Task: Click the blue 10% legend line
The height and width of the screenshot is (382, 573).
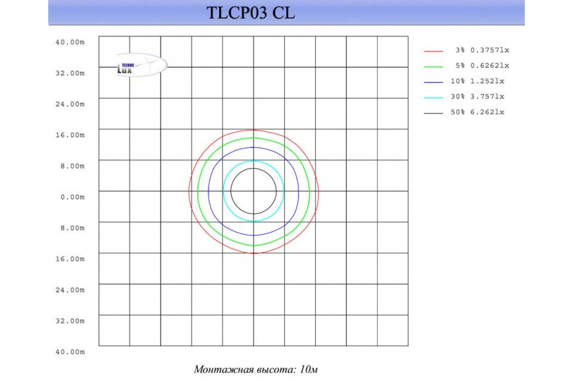Action: click(x=434, y=81)
